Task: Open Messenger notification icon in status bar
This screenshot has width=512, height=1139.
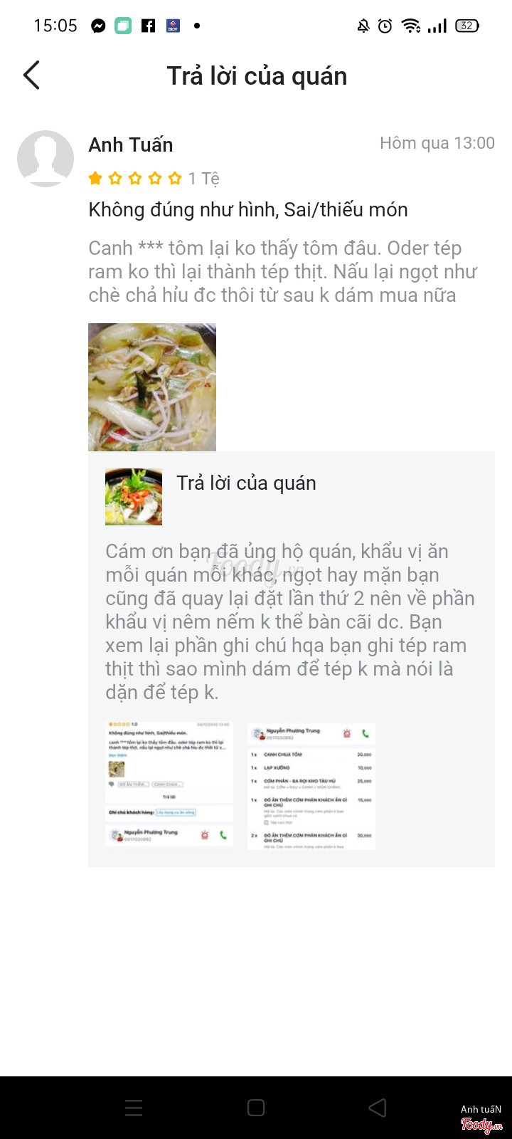Action: (x=98, y=26)
